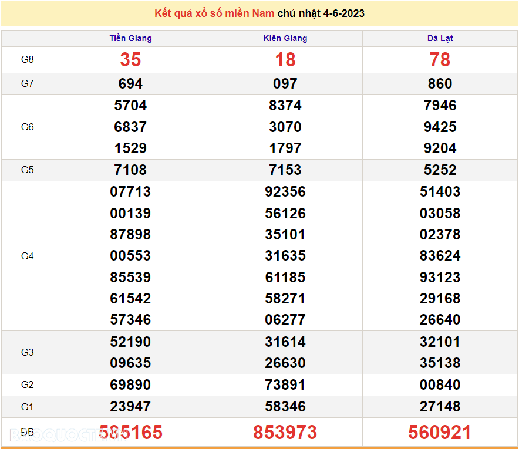Click the G4 prize row label
This screenshot has height=449, width=519.
[x=28, y=256]
